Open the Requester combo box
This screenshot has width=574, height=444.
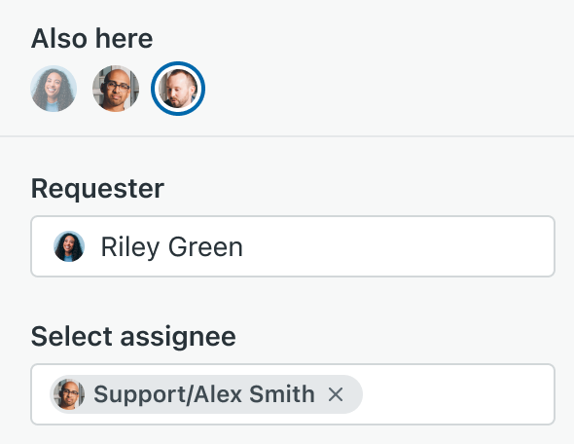[x=293, y=246]
